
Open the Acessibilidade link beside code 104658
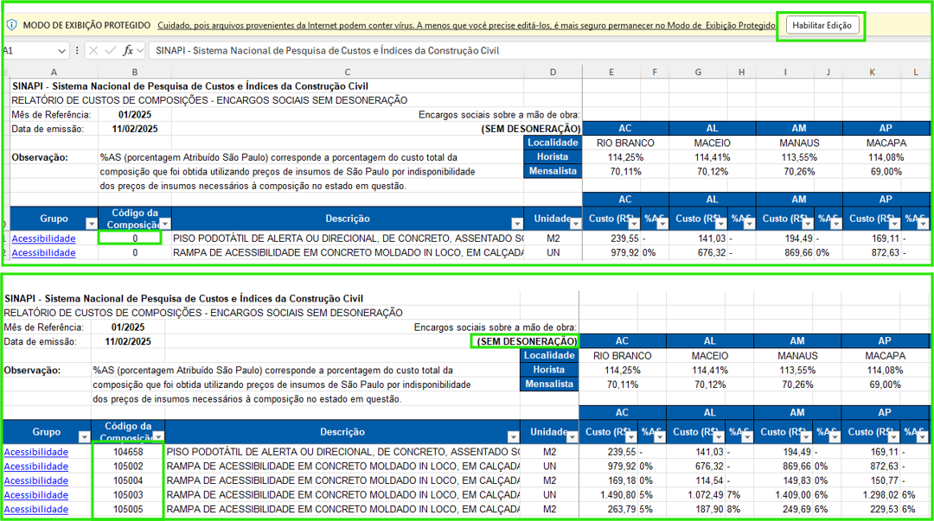click(35, 452)
